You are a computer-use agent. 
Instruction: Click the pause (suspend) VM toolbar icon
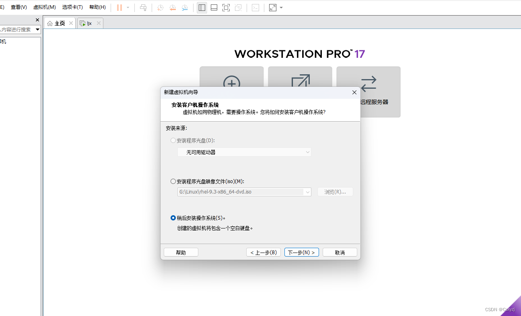pyautogui.click(x=119, y=8)
